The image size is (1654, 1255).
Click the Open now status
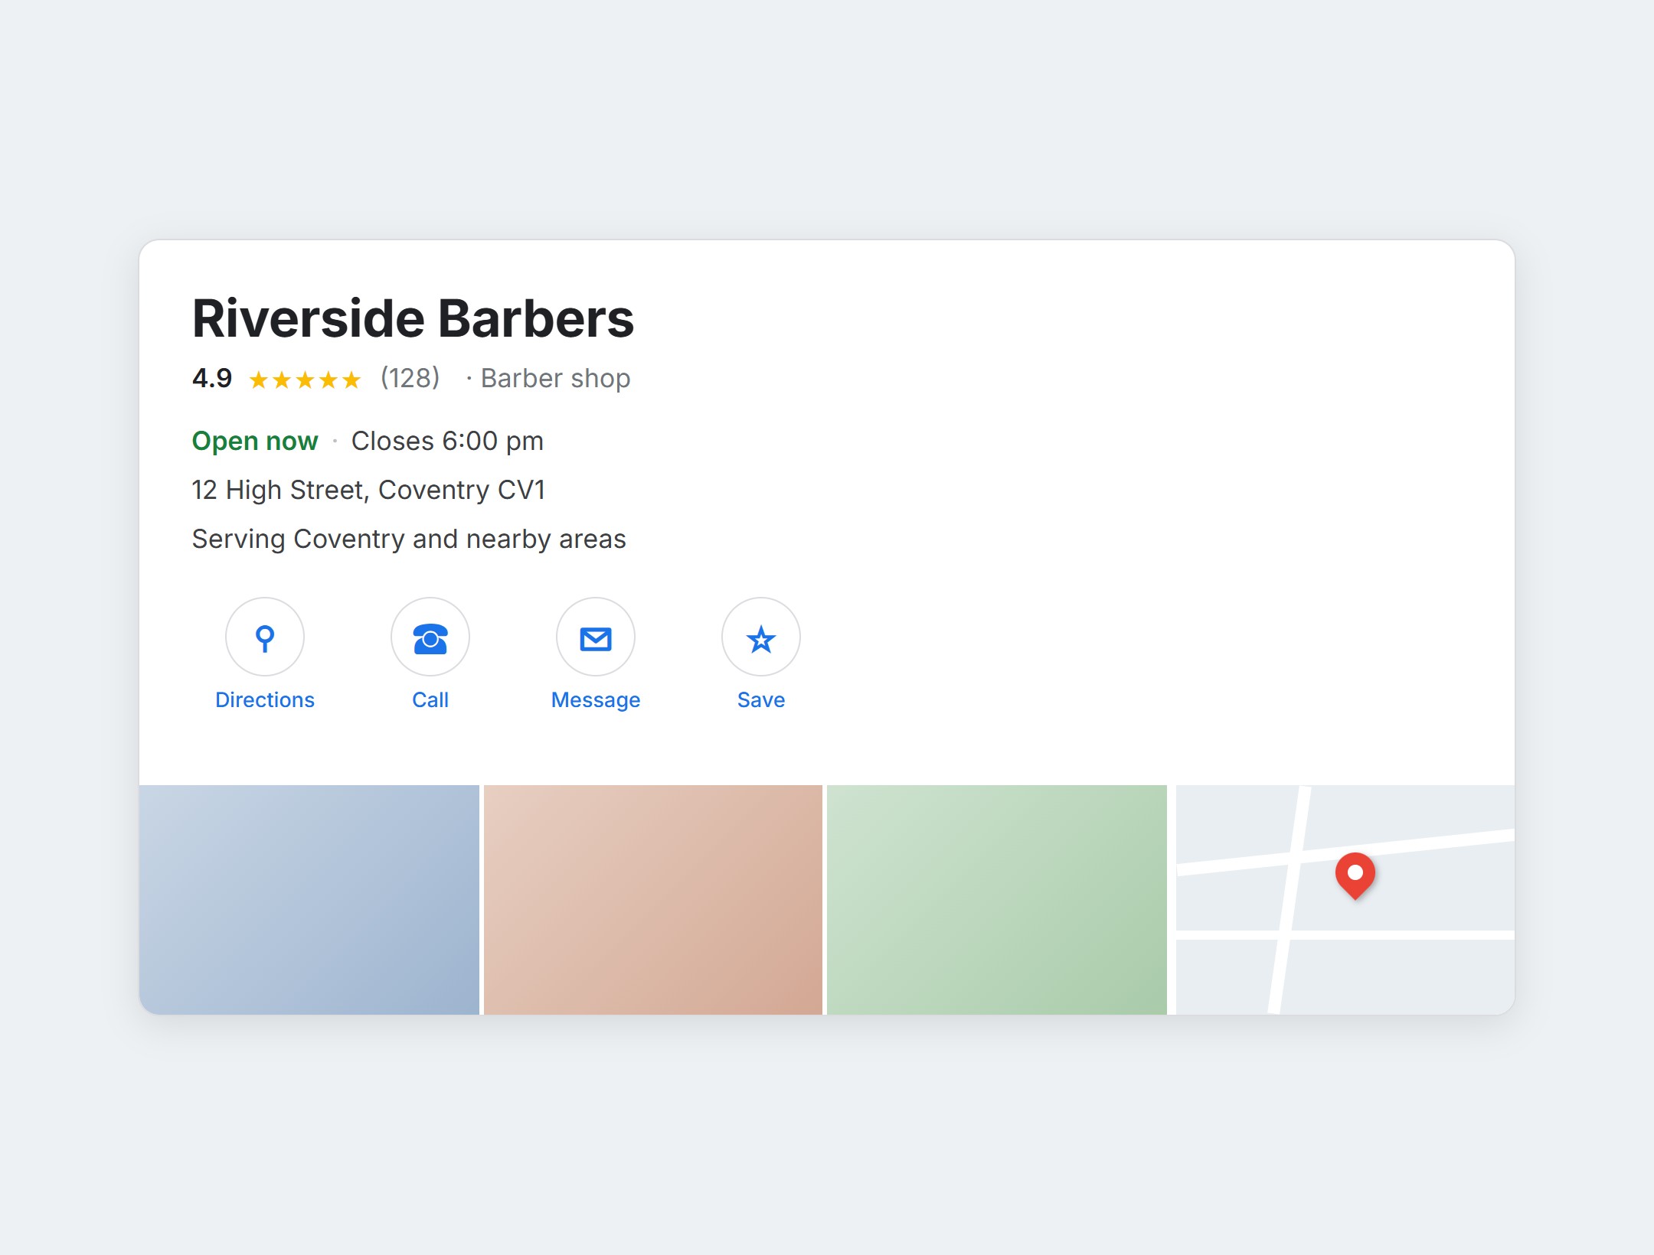255,441
